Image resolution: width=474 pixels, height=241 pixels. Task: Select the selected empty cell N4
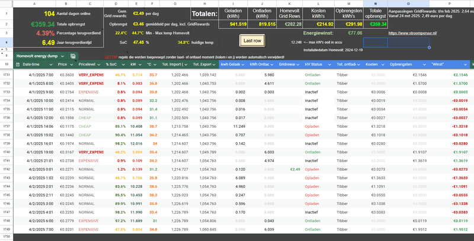tap(376, 43)
